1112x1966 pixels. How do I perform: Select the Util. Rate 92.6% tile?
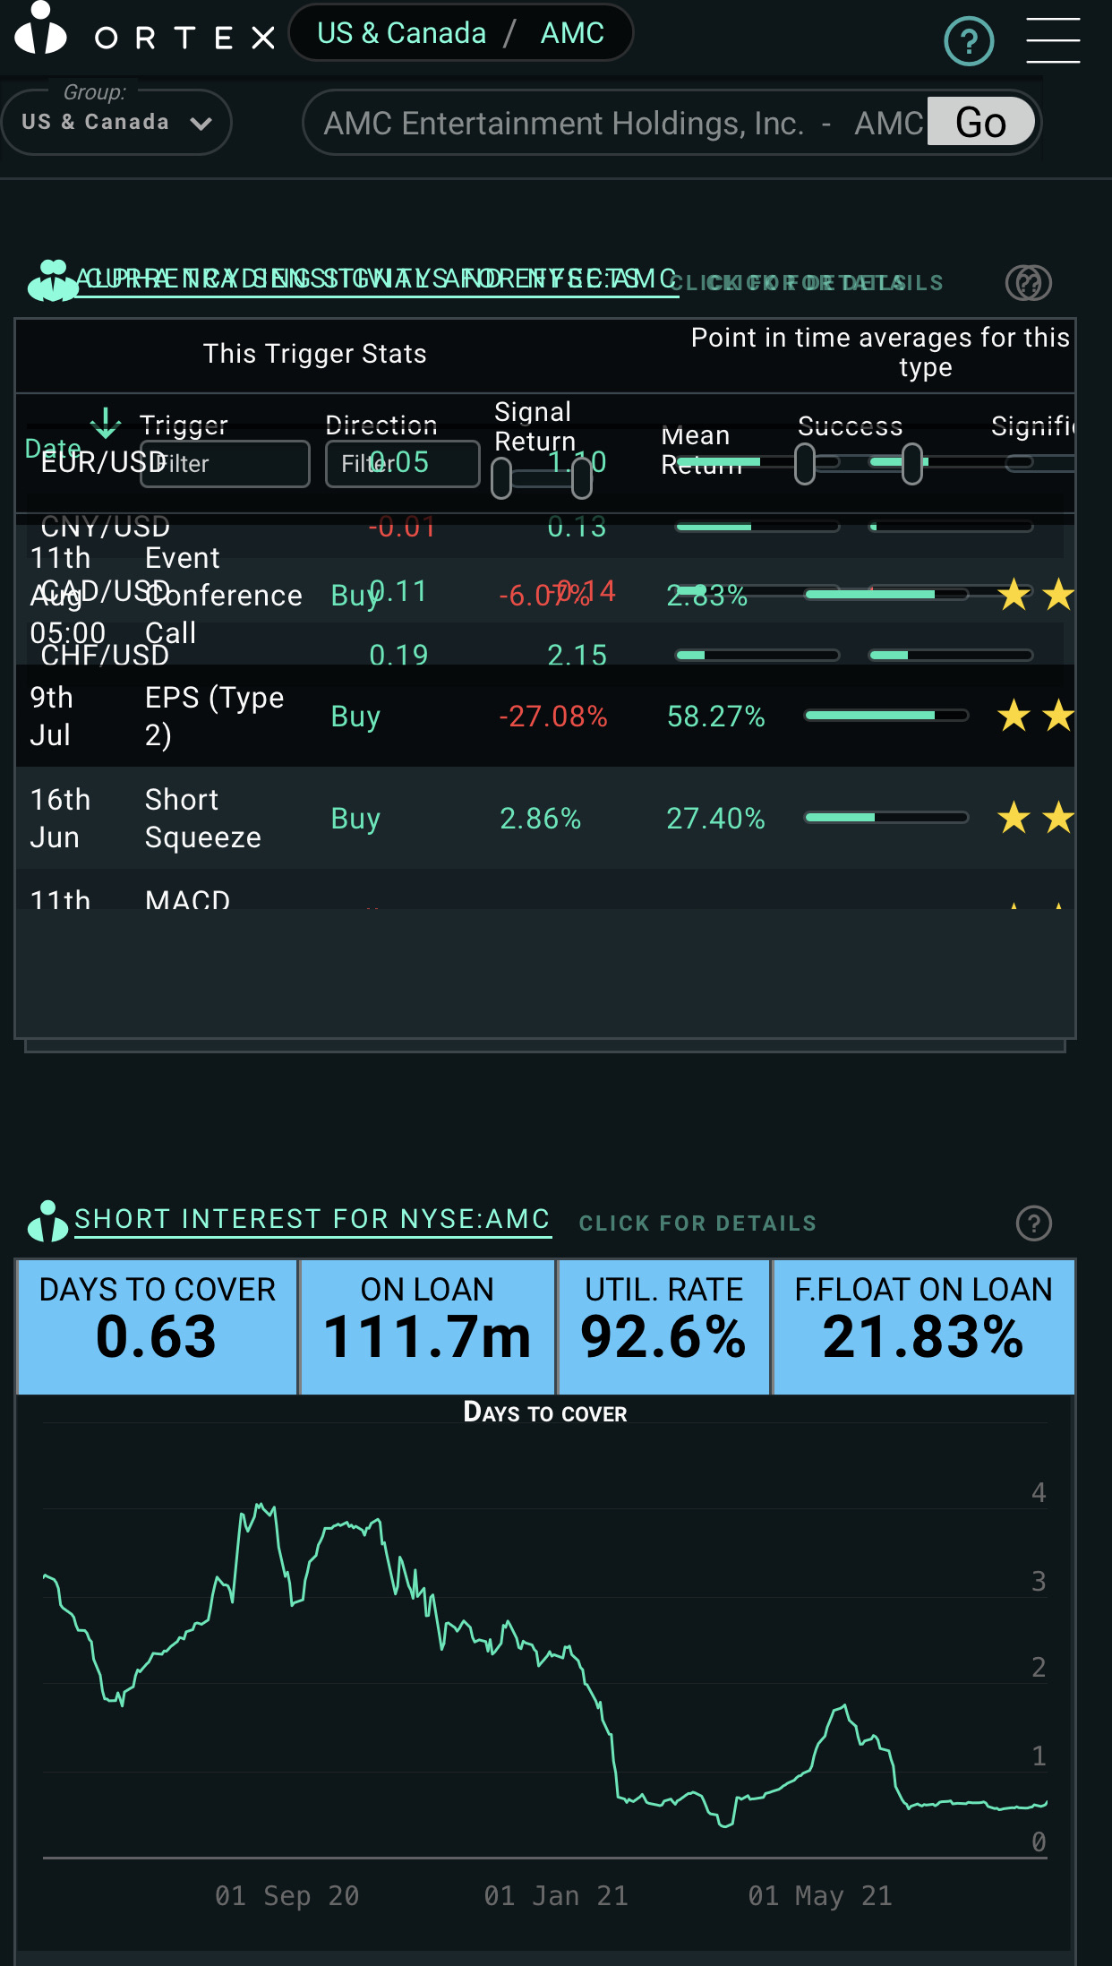663,1326
